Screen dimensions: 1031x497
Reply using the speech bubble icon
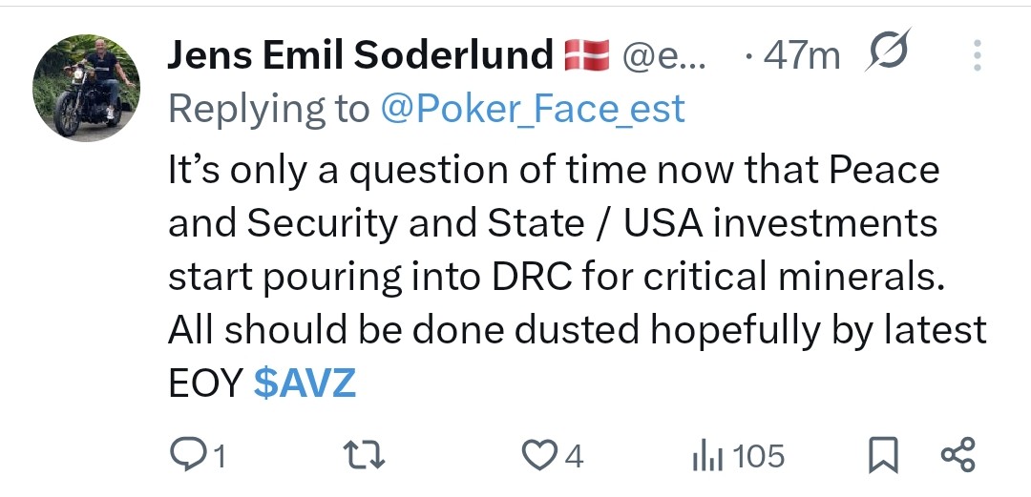(183, 455)
